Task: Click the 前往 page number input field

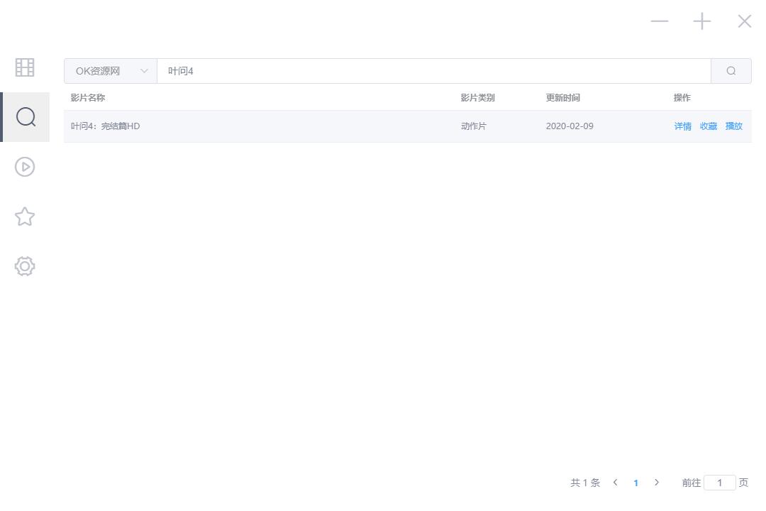Action: coord(720,482)
